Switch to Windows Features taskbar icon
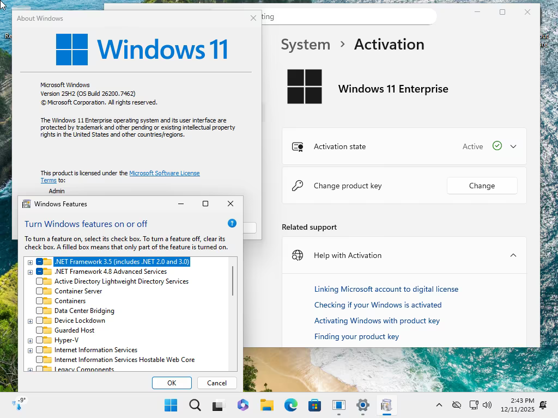The width and height of the screenshot is (558, 418). click(x=386, y=405)
